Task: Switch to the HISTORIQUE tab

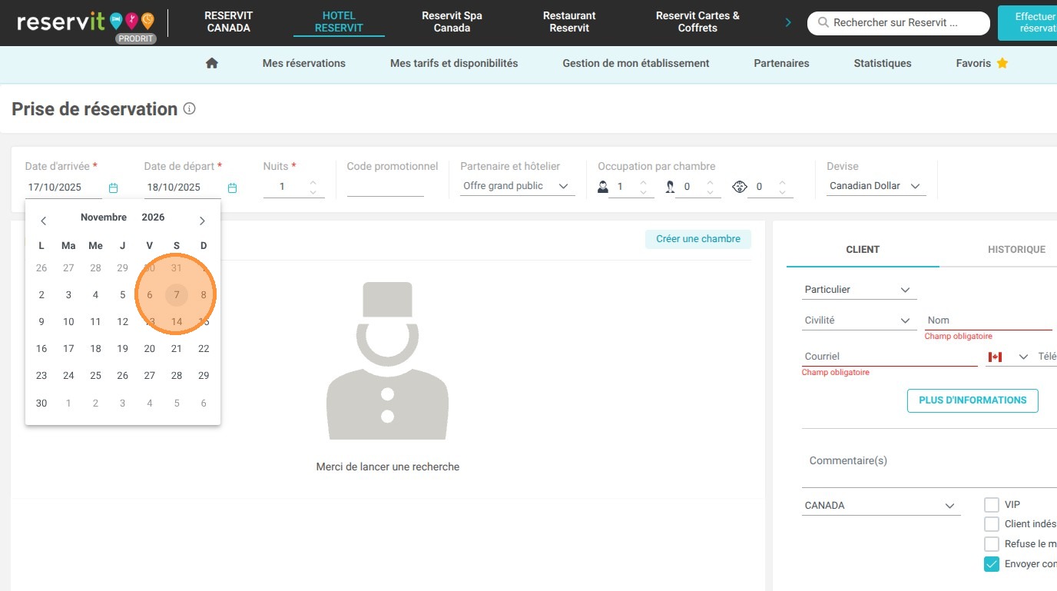Action: (1016, 250)
